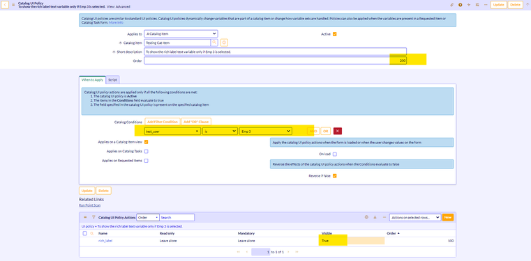The width and height of the screenshot is (531, 261).
Task: Click the Run Point Scan link
Action: 89,205
